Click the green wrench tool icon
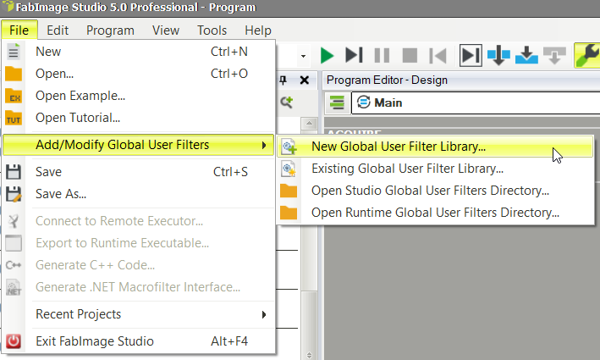The height and width of the screenshot is (360, 600). pyautogui.click(x=587, y=56)
